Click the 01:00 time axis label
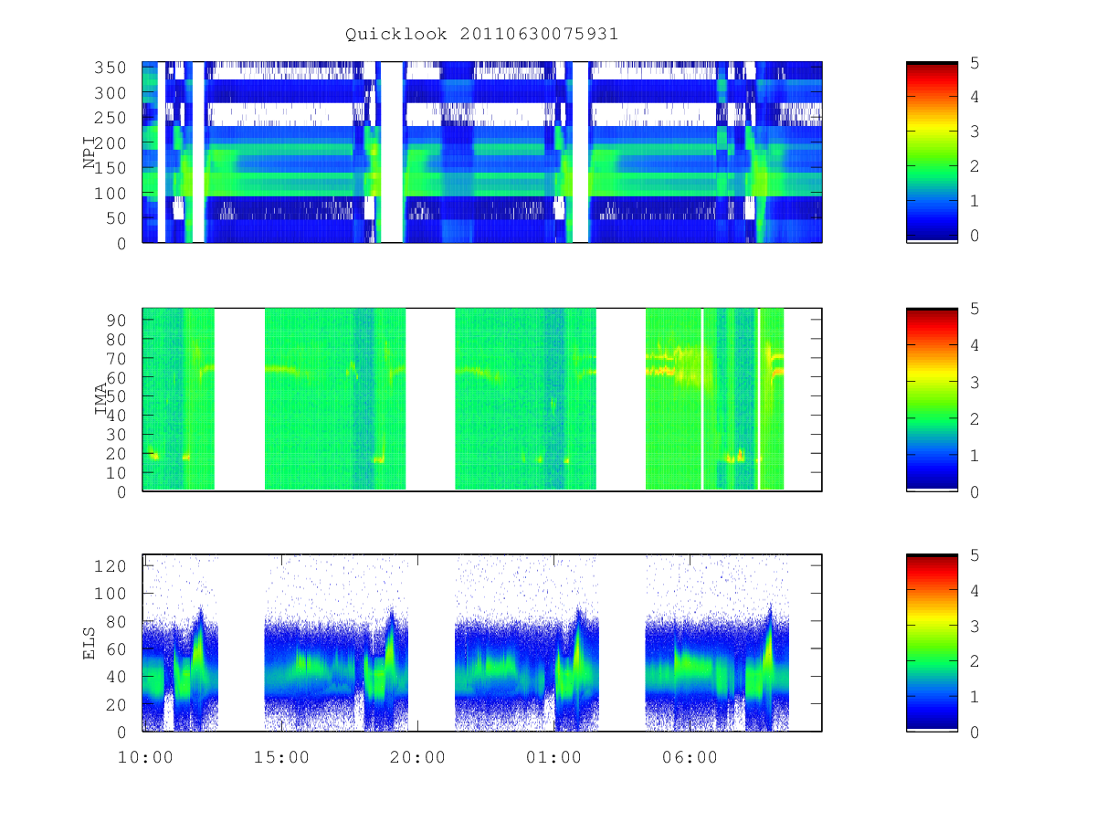The image size is (1096, 822). point(554,757)
